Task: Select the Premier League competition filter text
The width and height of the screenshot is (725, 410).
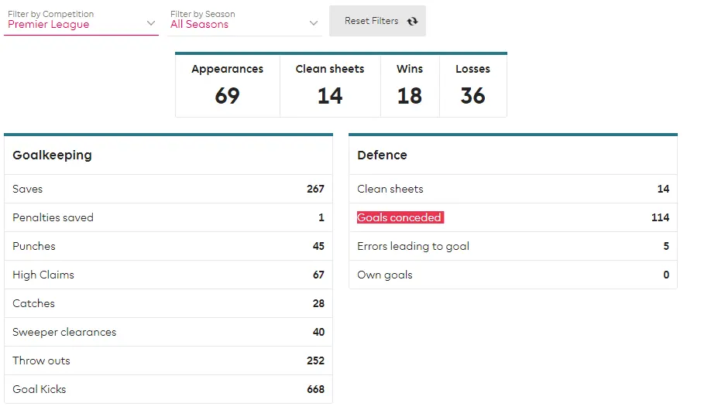Action: coord(49,25)
